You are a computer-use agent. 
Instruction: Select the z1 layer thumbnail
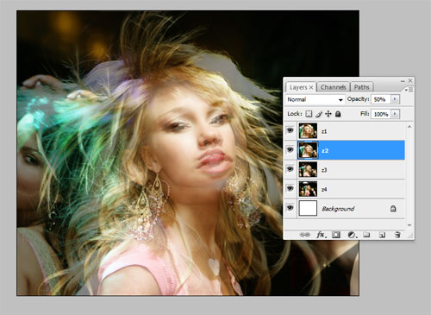coord(308,131)
